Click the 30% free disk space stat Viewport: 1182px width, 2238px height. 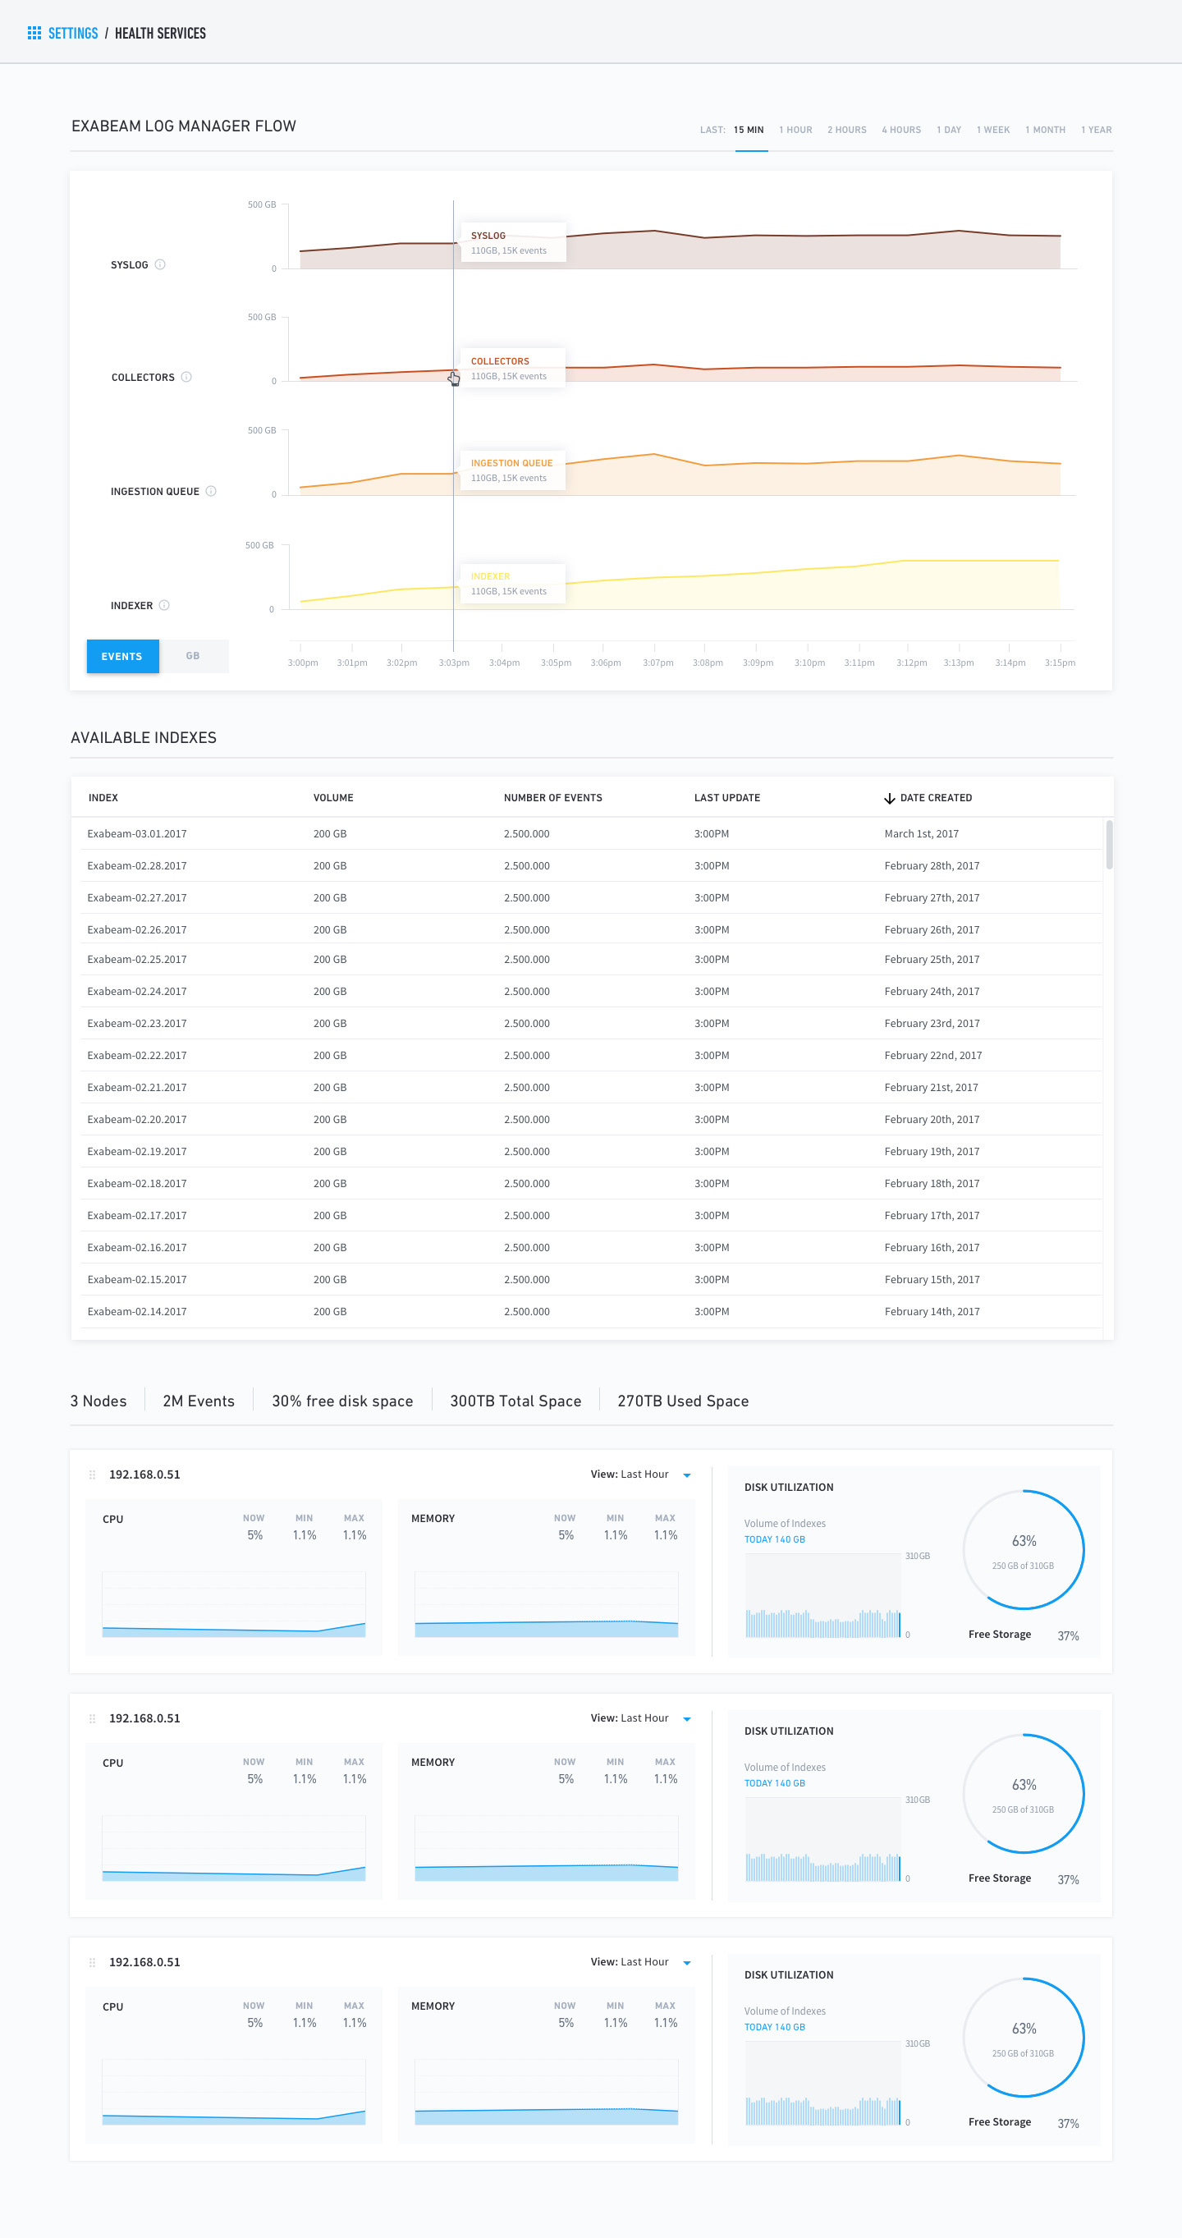tap(342, 1401)
